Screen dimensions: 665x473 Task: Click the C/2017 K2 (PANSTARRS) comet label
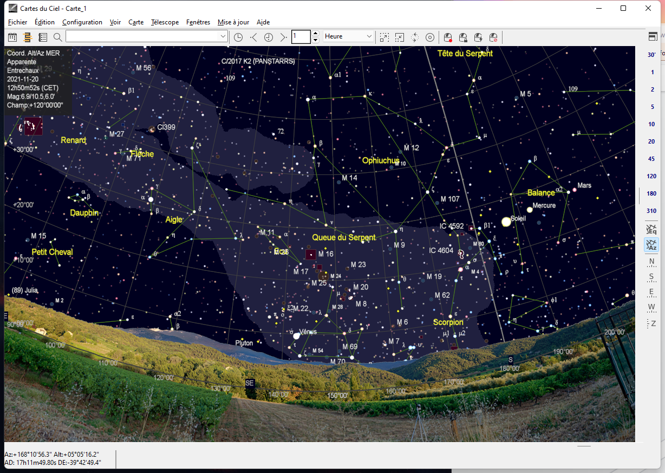258,61
